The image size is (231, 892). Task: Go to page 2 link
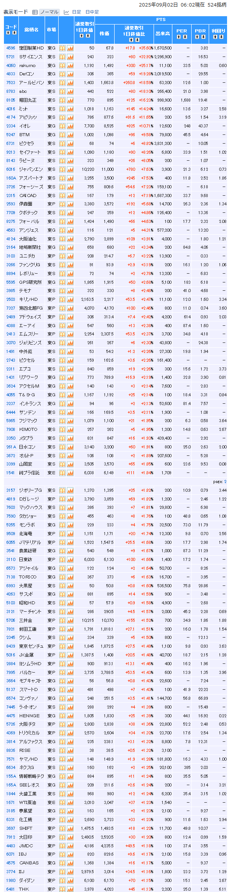point(225,481)
